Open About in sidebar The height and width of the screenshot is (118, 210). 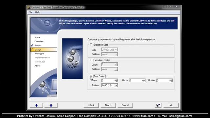tap(37, 66)
